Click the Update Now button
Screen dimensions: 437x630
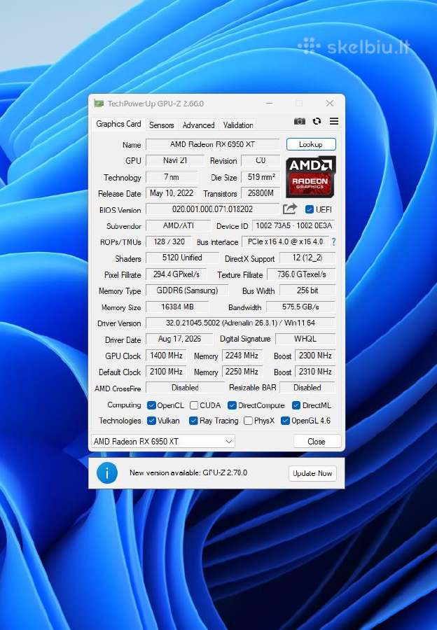click(x=312, y=473)
